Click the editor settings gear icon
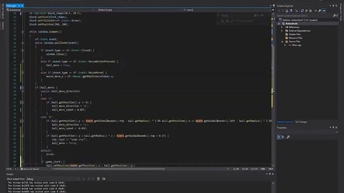The height and width of the screenshot is (193, 344). click(274, 5)
